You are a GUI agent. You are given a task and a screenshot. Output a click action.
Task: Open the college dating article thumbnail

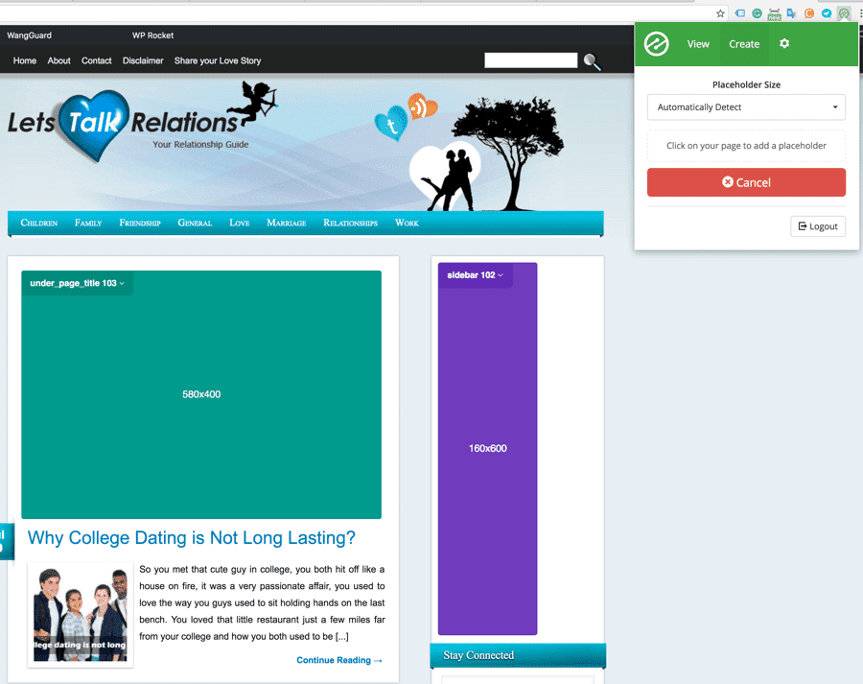pos(81,614)
